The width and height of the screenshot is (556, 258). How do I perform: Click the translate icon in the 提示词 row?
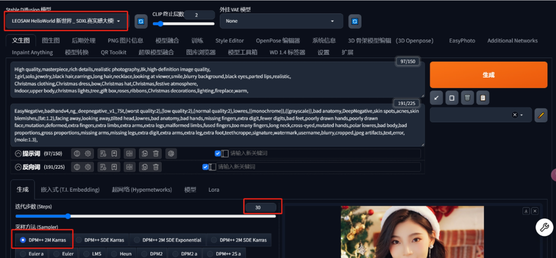(129, 154)
